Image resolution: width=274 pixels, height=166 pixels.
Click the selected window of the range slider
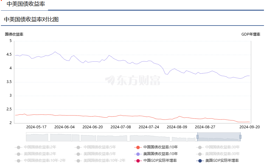coord(219,137)
